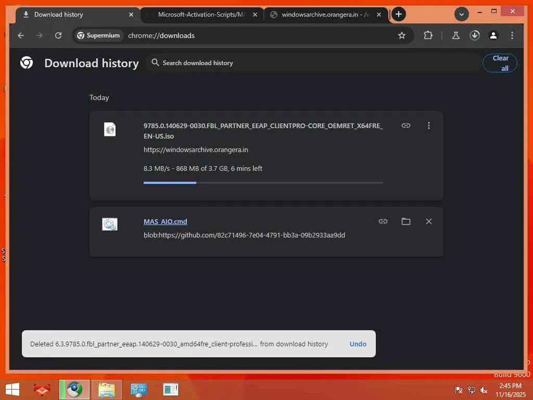533x400 pixels.
Task: Undo the deletion from download history
Action: [x=358, y=344]
